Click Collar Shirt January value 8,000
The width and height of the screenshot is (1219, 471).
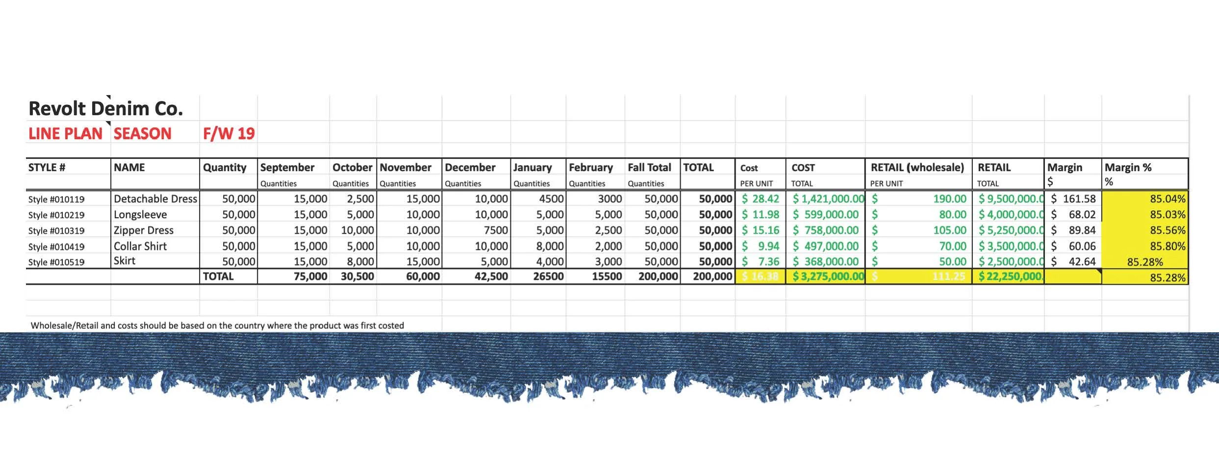coord(550,246)
